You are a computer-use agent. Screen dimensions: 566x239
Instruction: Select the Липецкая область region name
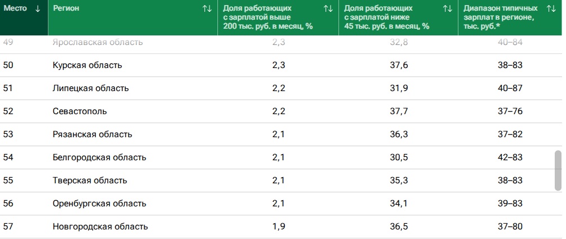90,88
